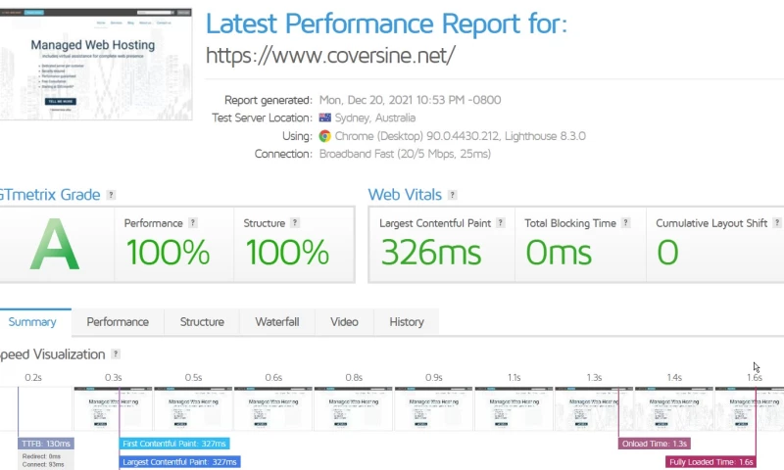Open the help tooltip for Performance score

pyautogui.click(x=192, y=223)
